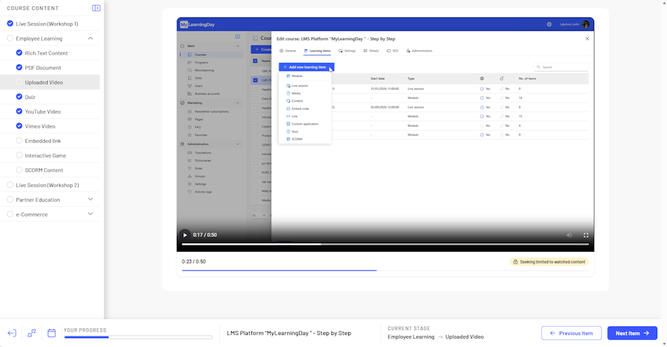The width and height of the screenshot is (667, 347).
Task: Click the empty circle beside SCORM Content
Action: 19,170
